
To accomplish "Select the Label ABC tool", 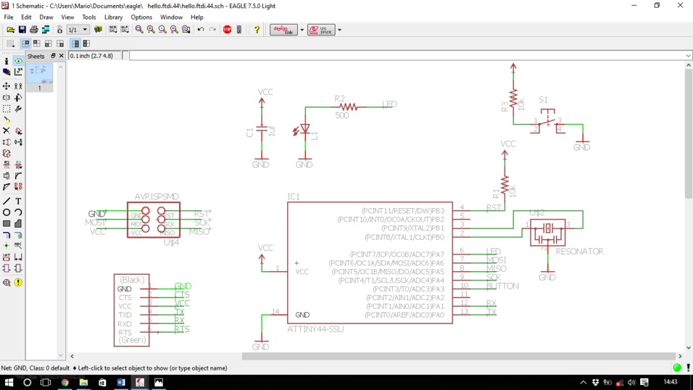I will point(18,246).
